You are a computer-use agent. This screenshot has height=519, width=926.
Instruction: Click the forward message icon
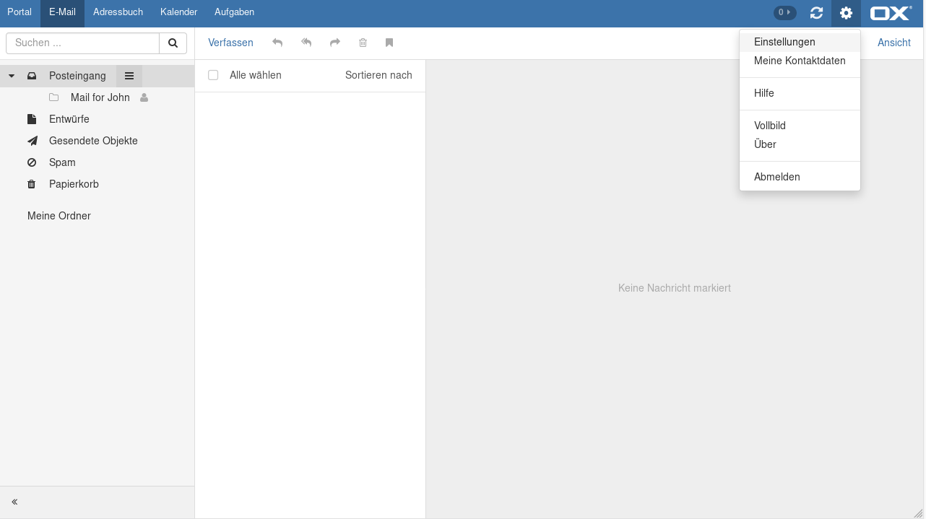click(335, 43)
